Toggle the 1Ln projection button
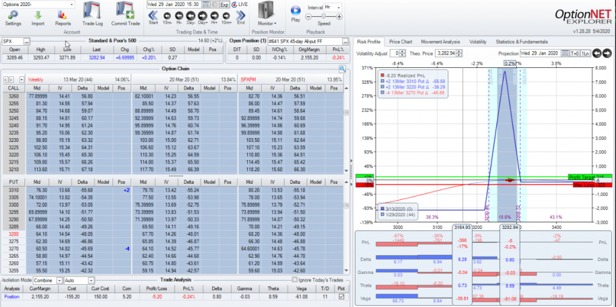616x307 pixels. coord(585,53)
